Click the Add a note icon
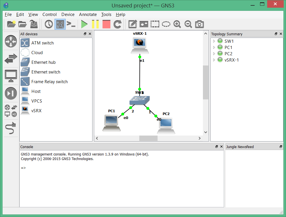 pyautogui.click(x=133, y=24)
